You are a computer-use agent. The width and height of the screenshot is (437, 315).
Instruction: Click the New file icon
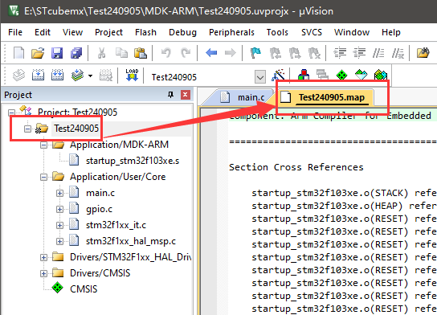coord(18,52)
